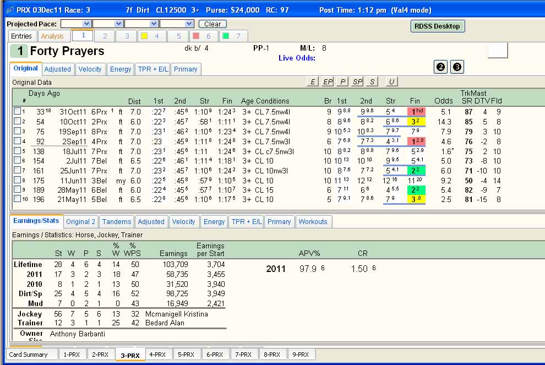Open the upper Energy tab
This screenshot has height=365, width=545.
click(x=121, y=69)
